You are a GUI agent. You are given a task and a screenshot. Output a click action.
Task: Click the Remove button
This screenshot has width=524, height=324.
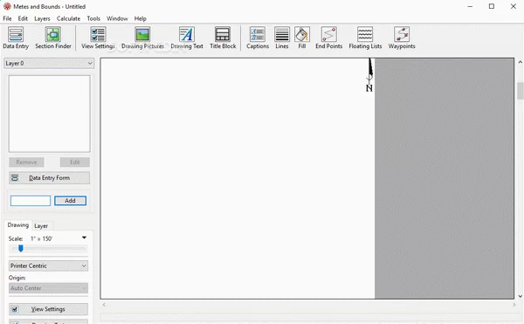(x=26, y=162)
